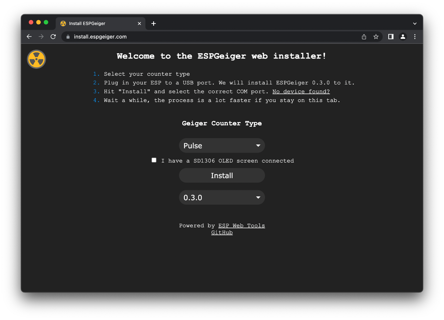Open a new browser tab

[153, 24]
